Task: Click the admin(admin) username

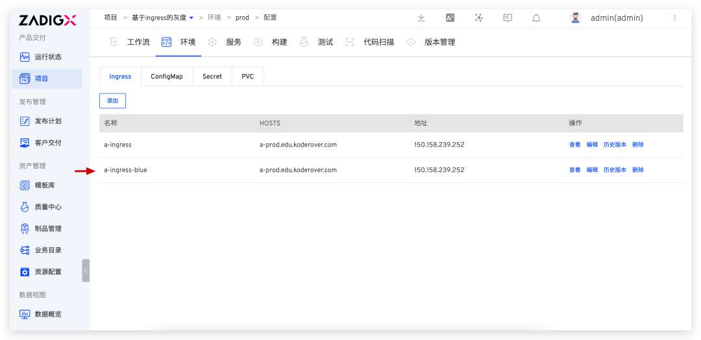Action: [617, 18]
